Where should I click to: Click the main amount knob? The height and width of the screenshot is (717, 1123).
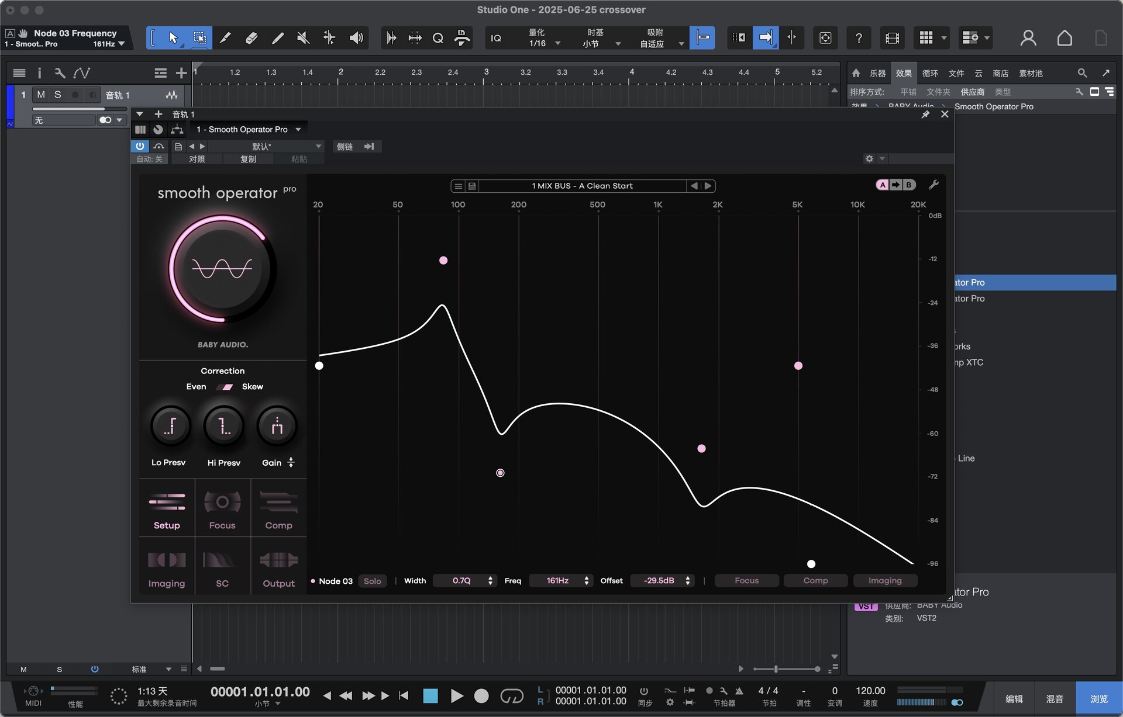tap(222, 269)
